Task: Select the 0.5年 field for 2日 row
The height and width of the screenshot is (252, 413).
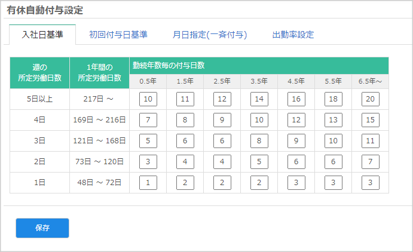Action: [x=148, y=162]
